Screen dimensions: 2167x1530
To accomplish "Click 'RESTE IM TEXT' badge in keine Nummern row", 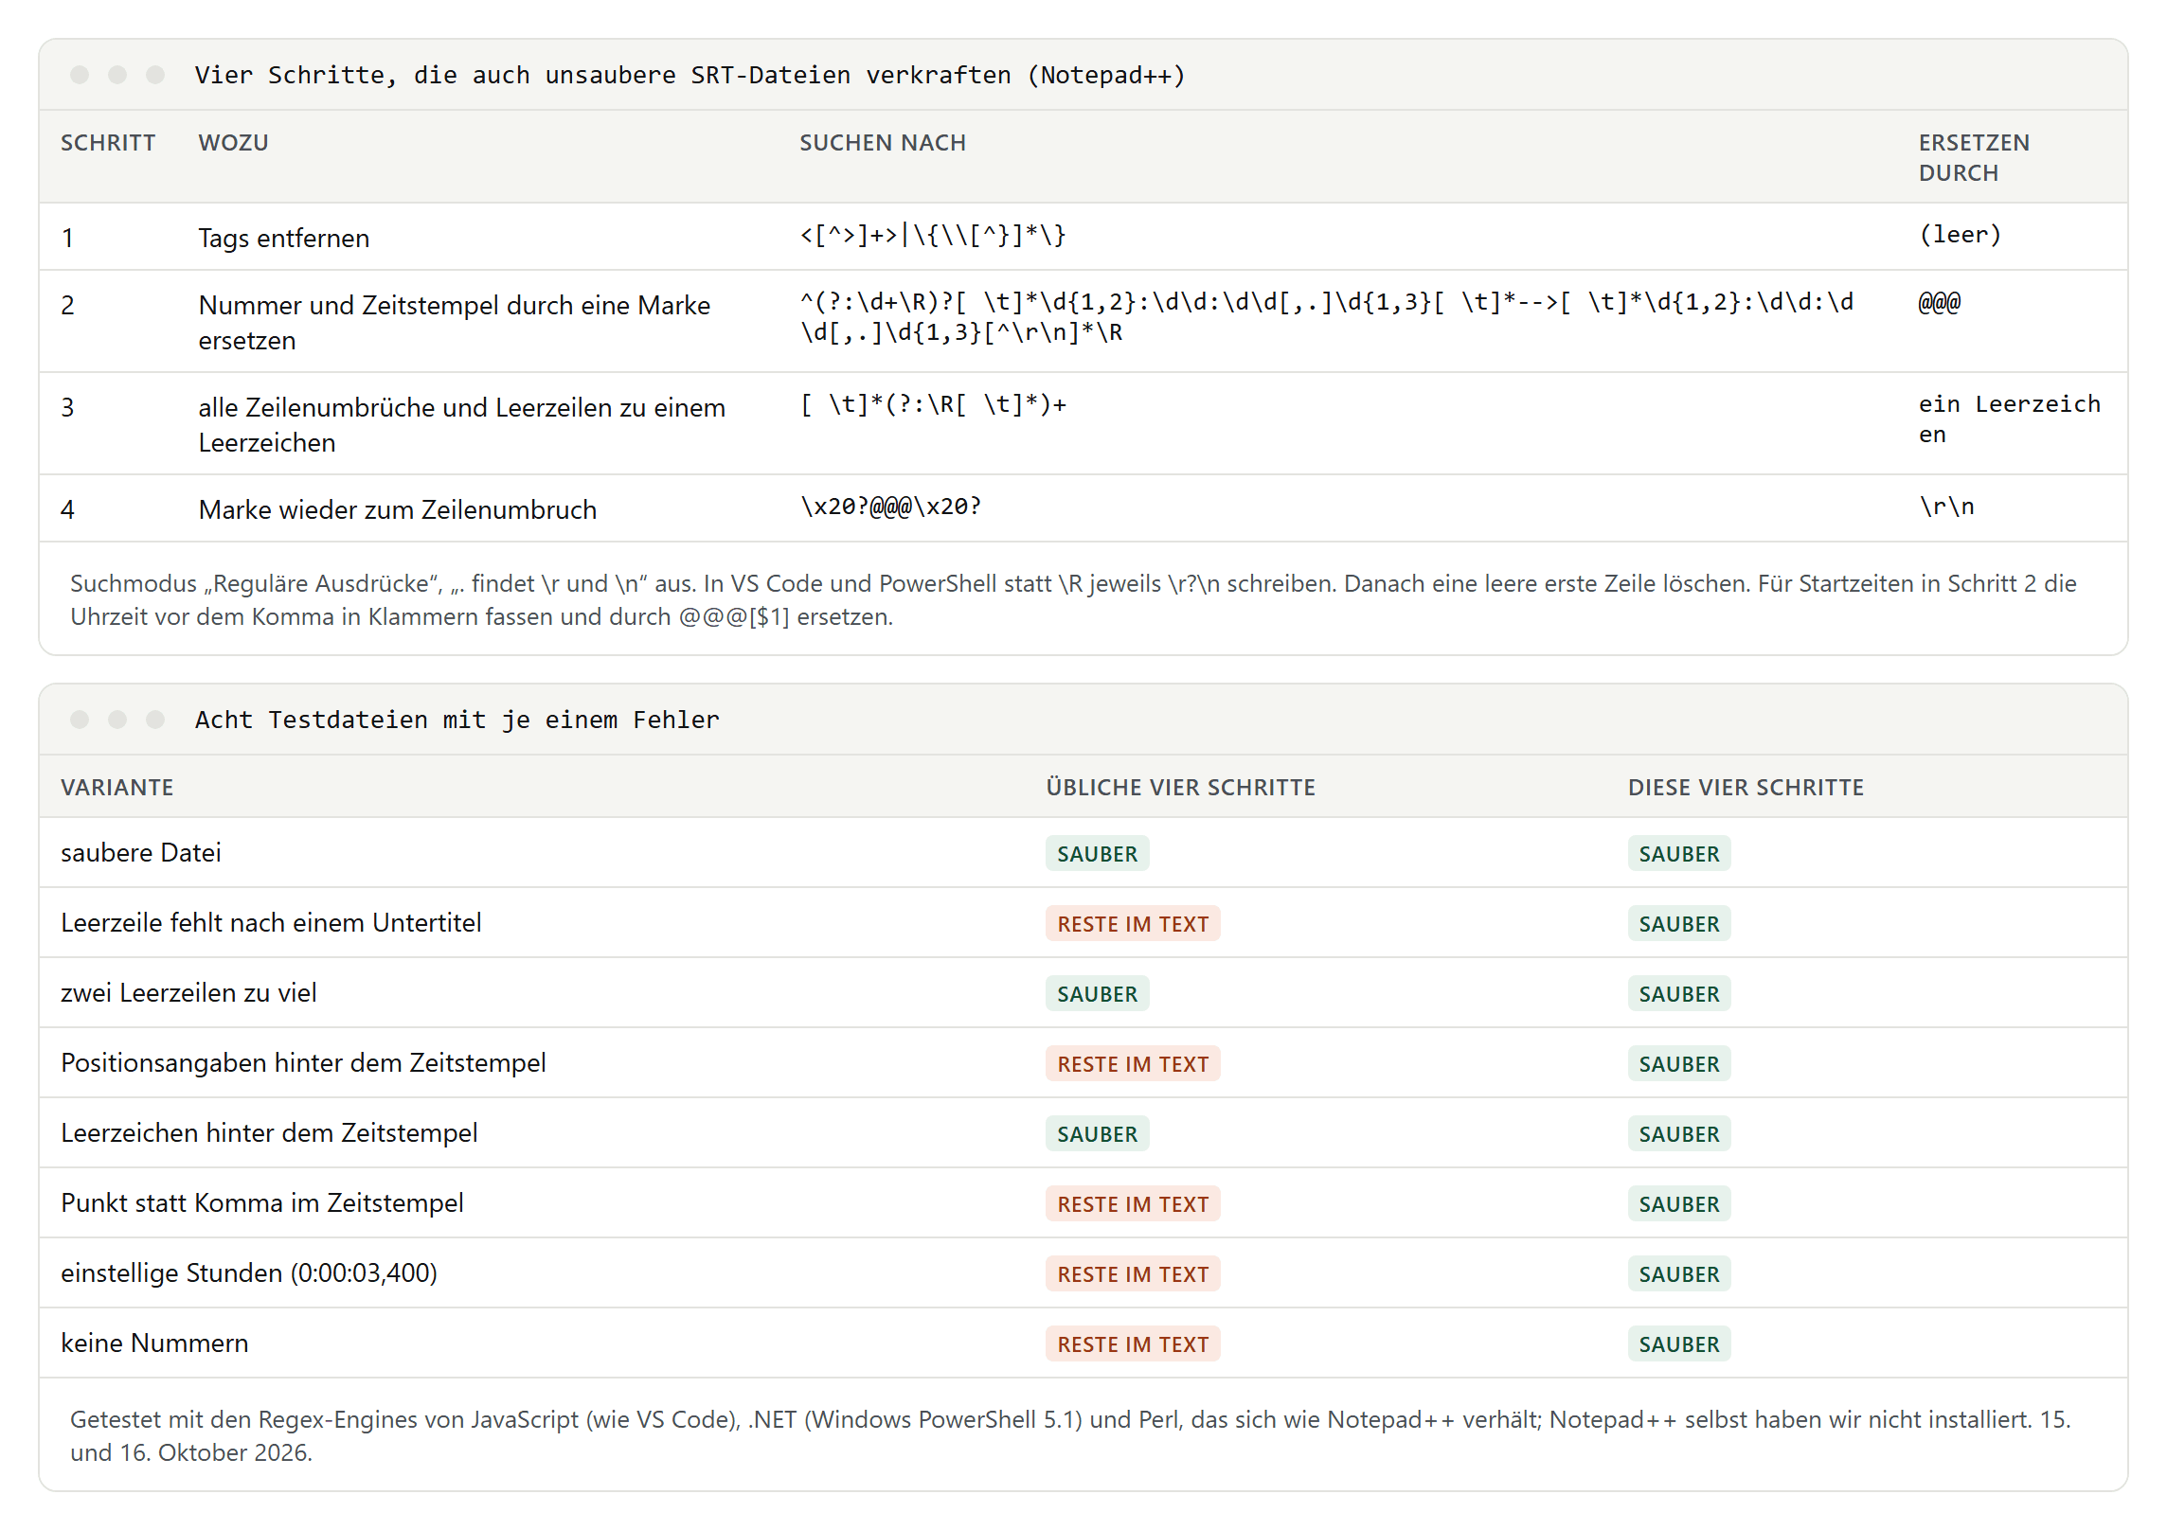I will tap(1133, 1343).
